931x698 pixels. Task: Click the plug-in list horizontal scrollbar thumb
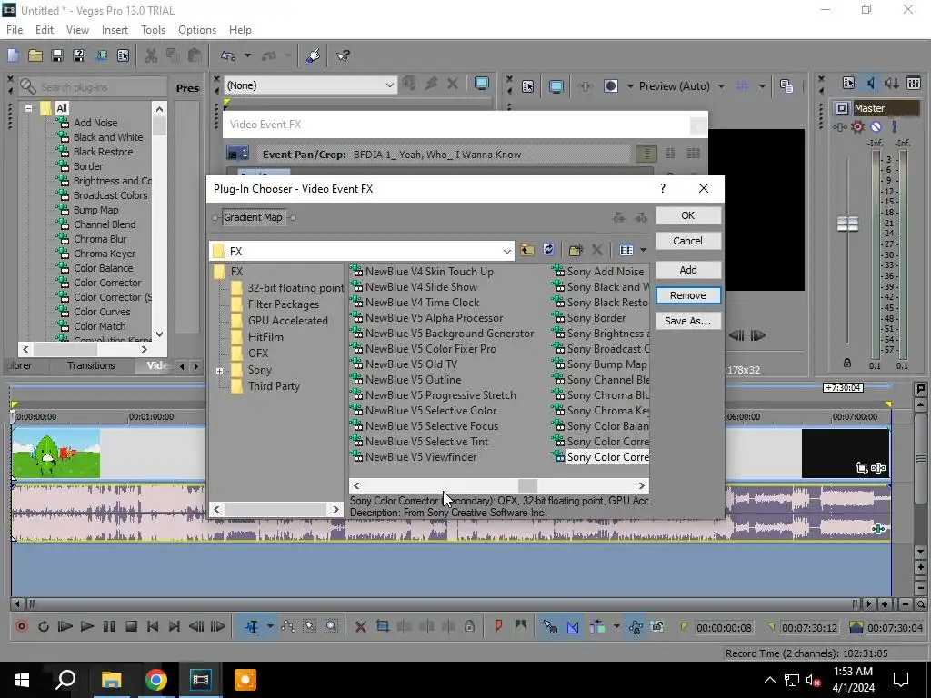(x=527, y=485)
